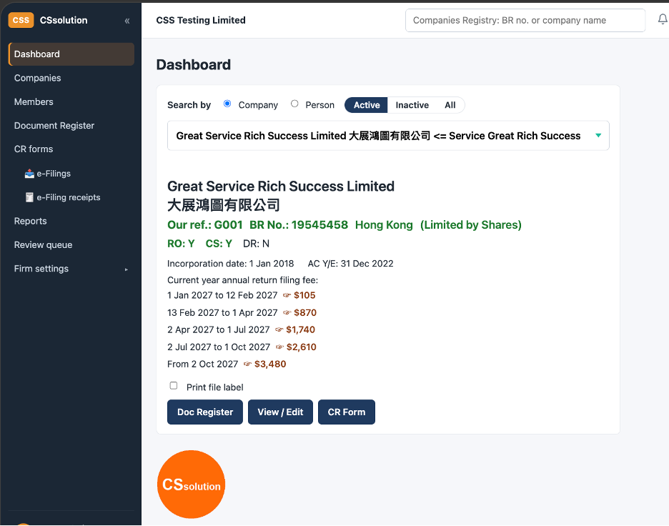Click the pointing-hand icon beside $2,610
This screenshot has height=526, width=669.
(279, 347)
